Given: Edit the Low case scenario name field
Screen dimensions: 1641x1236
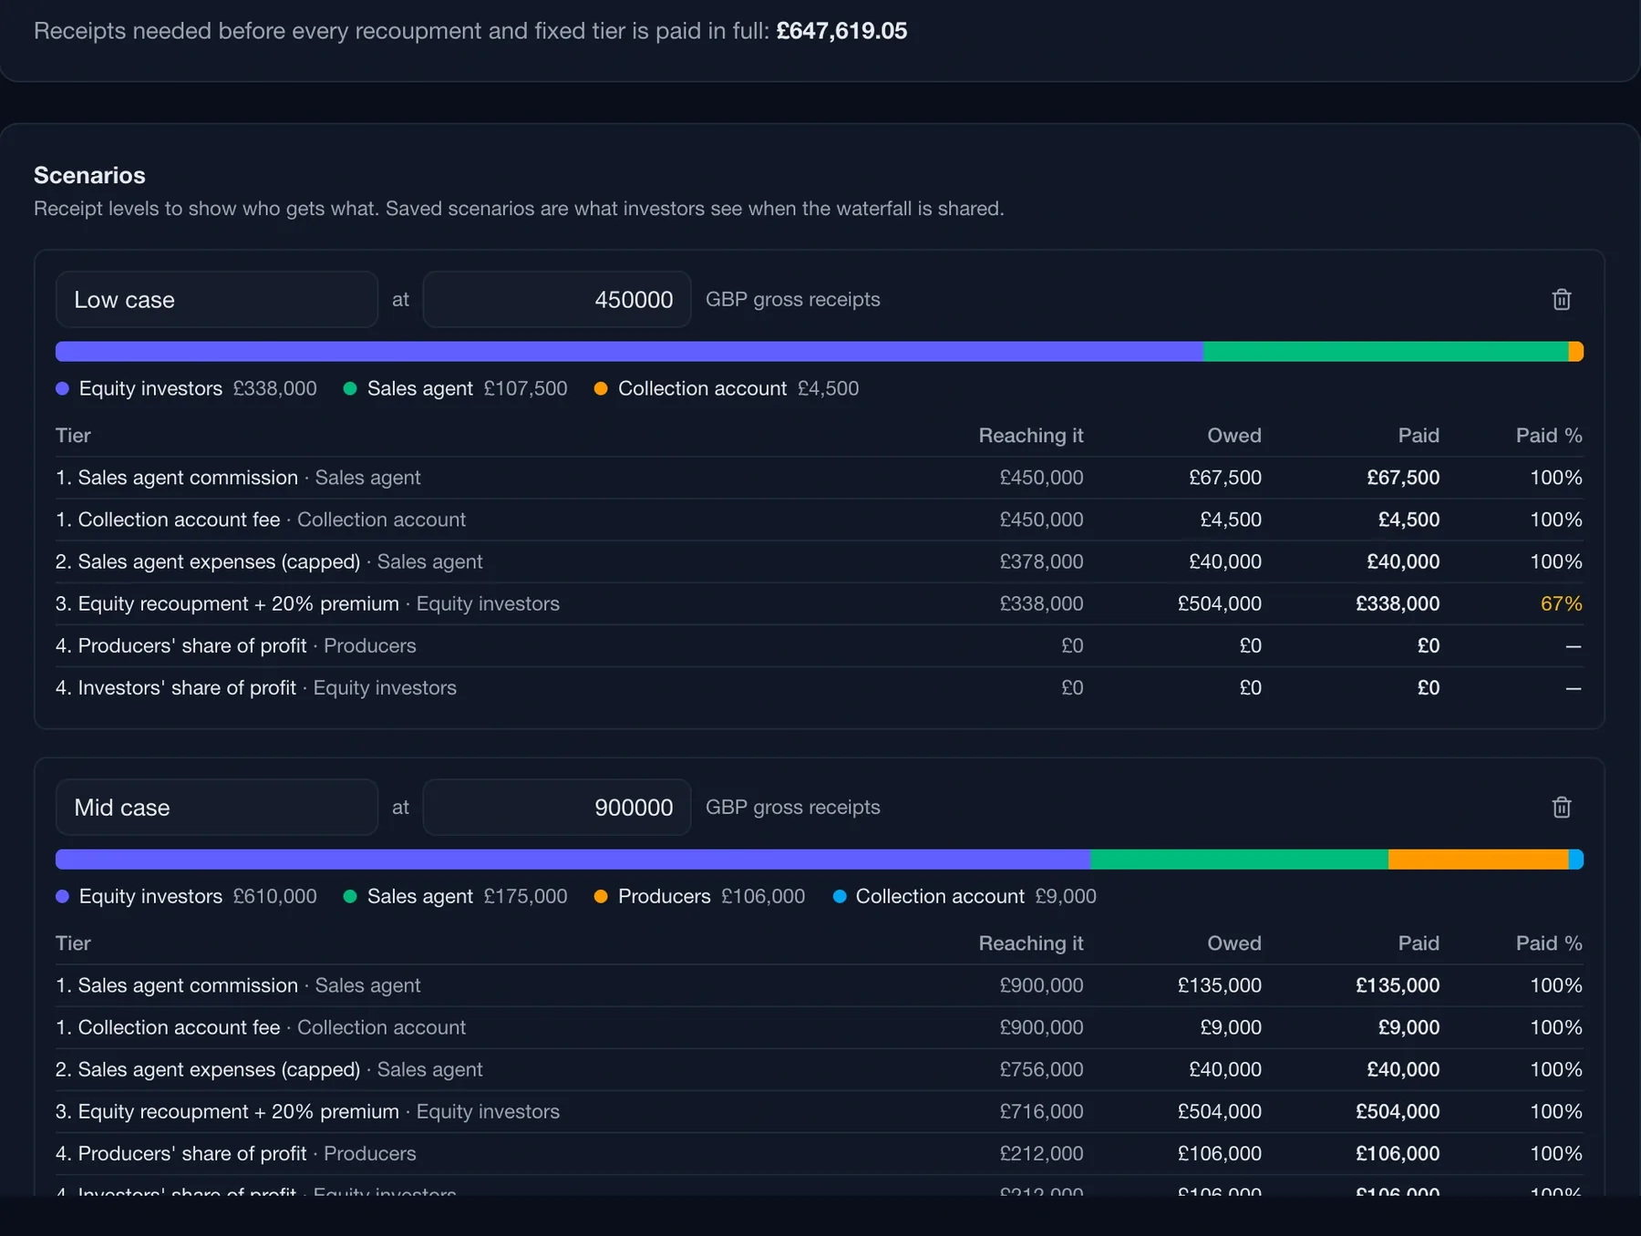Looking at the screenshot, I should pos(217,300).
